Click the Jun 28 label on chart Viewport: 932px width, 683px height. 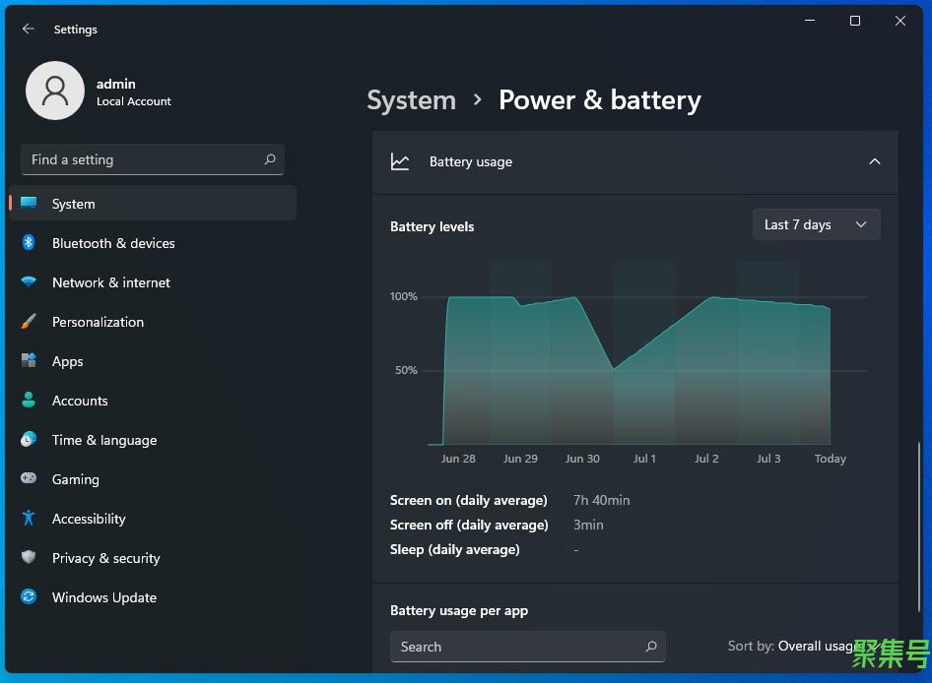[458, 459]
